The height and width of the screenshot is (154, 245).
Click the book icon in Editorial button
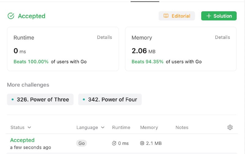(x=166, y=16)
